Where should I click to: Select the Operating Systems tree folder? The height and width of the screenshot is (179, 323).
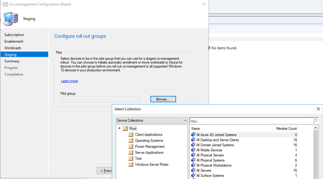click(x=149, y=140)
